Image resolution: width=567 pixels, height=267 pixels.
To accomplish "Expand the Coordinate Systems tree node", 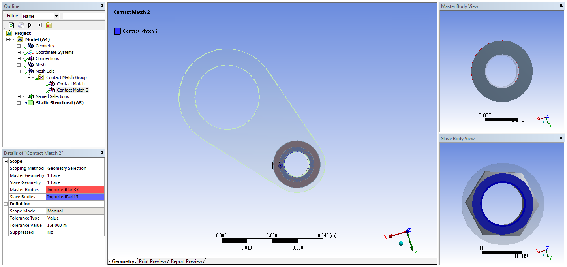I will pyautogui.click(x=19, y=52).
